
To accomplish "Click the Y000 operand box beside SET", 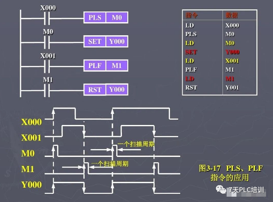I will tap(117, 41).
